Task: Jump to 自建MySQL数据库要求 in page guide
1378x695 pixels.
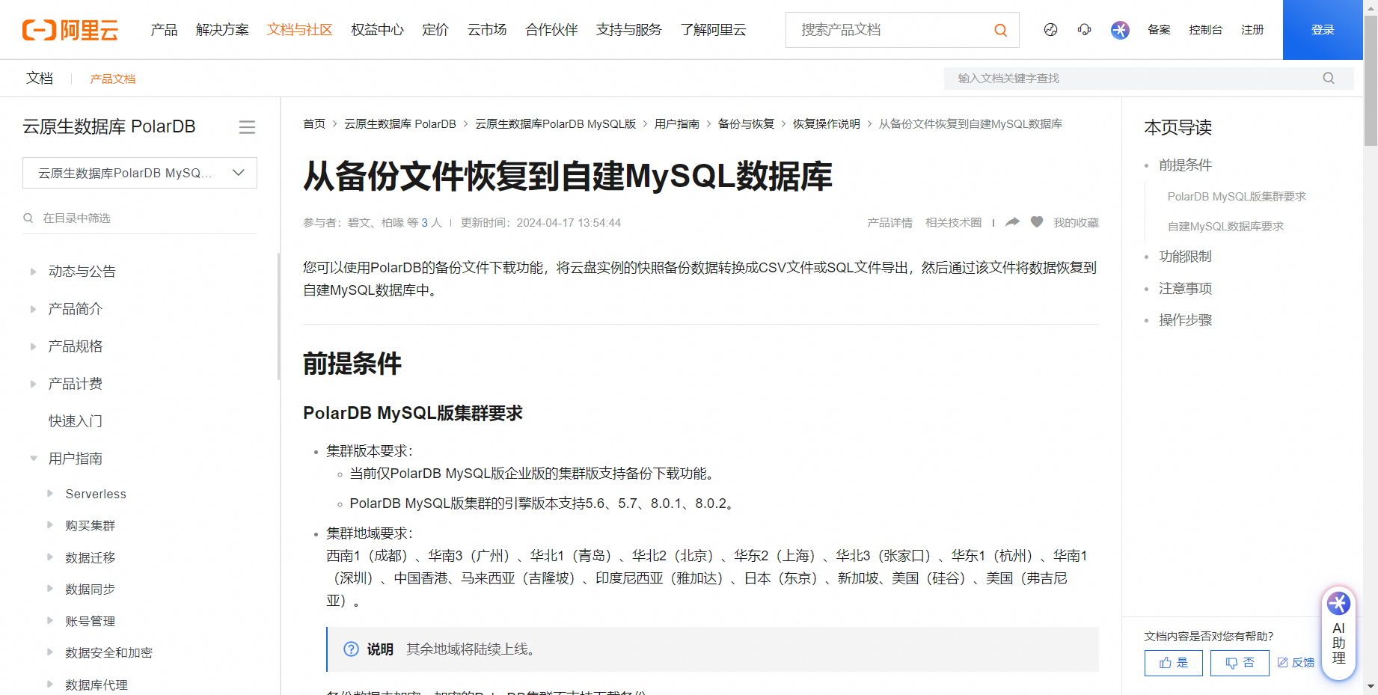Action: pyautogui.click(x=1225, y=227)
